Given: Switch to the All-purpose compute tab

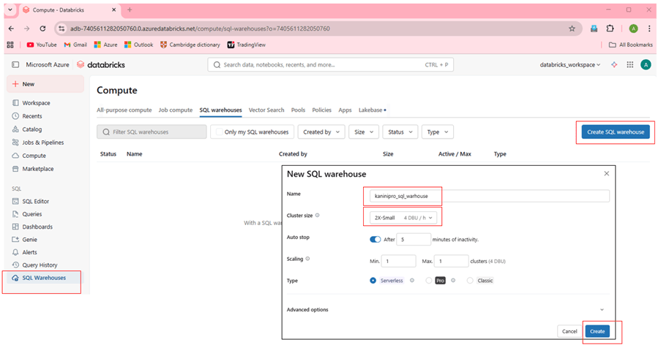Looking at the screenshot, I should (x=124, y=110).
